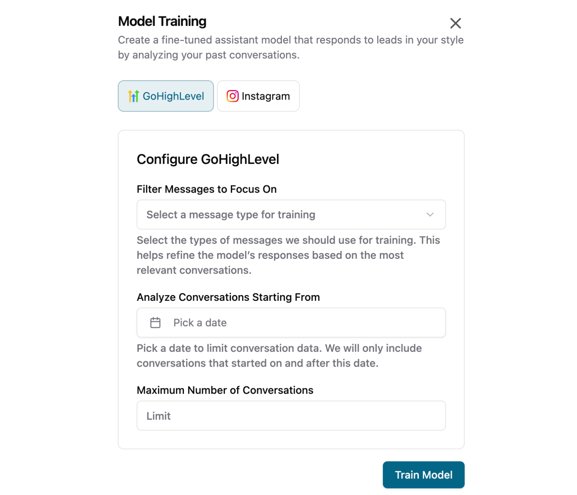577x495 pixels.
Task: Click the Analyze Conversations Starting From label
Action: [228, 297]
